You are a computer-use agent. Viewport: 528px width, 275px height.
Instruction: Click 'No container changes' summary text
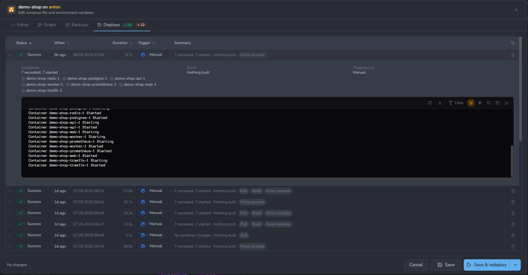[x=192, y=235]
